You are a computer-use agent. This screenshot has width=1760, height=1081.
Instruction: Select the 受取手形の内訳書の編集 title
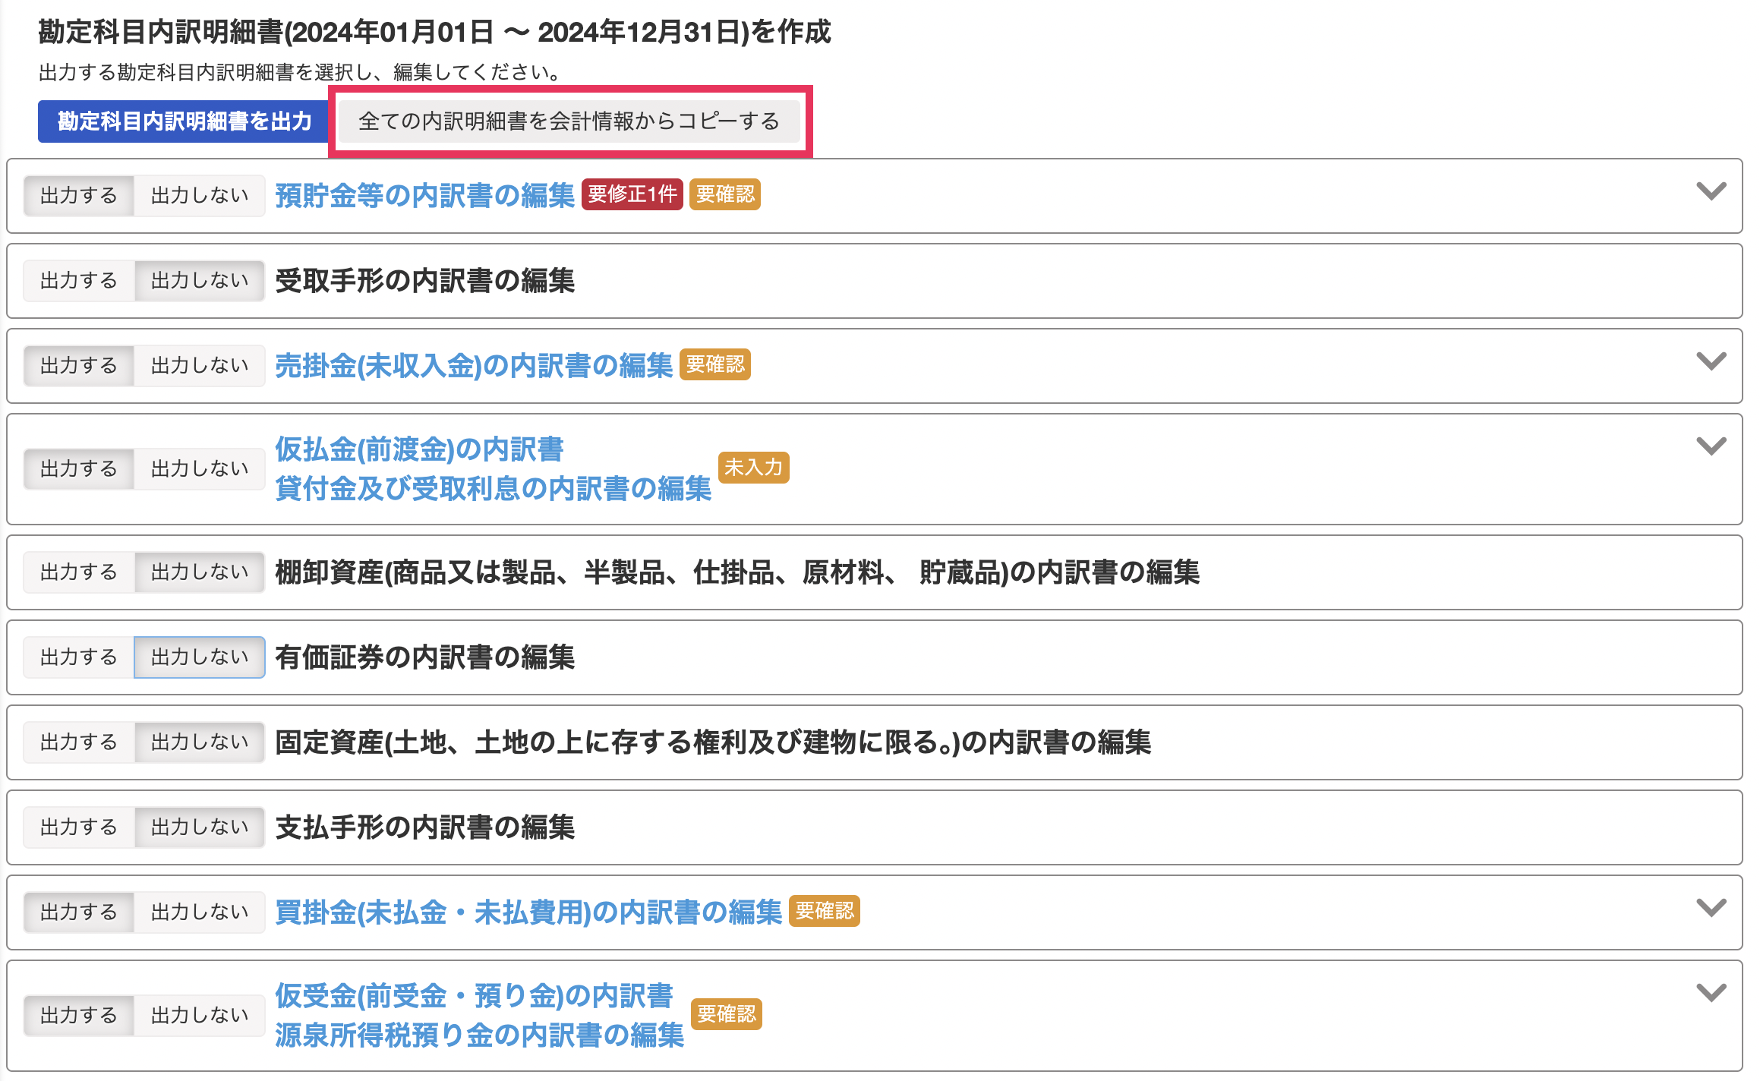tap(425, 281)
